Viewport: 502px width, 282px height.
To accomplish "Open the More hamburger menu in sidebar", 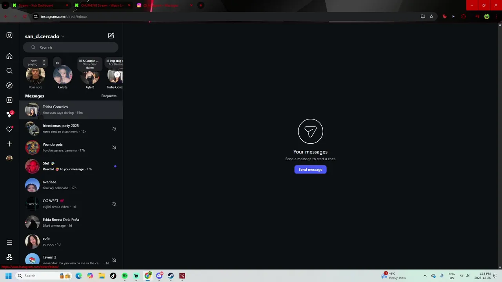I will tap(9, 242).
